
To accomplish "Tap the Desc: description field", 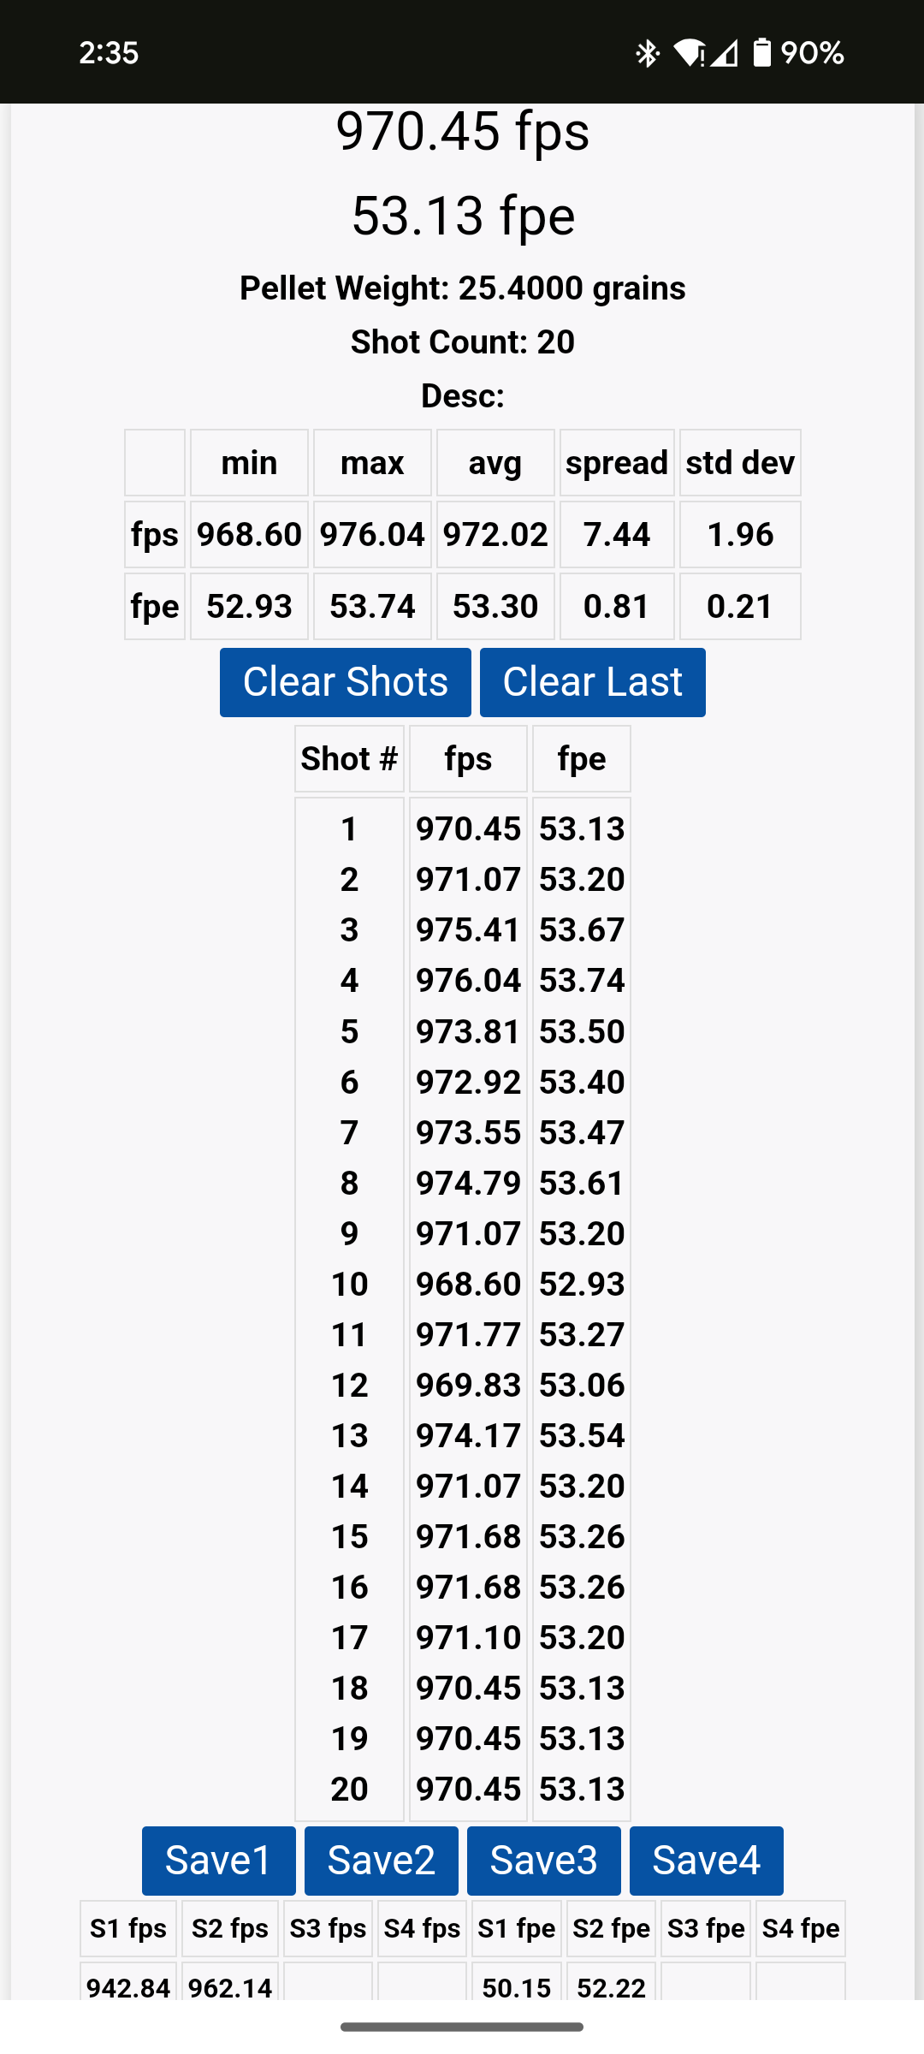I will tap(462, 396).
